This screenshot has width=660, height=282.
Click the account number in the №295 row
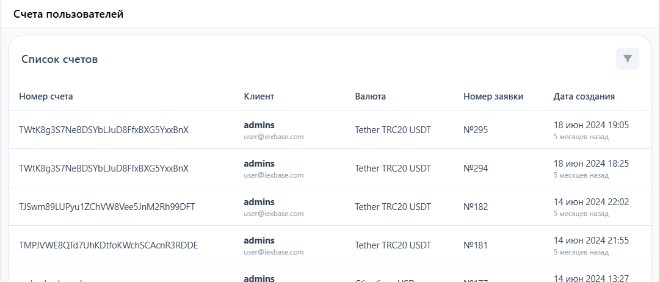click(x=104, y=130)
